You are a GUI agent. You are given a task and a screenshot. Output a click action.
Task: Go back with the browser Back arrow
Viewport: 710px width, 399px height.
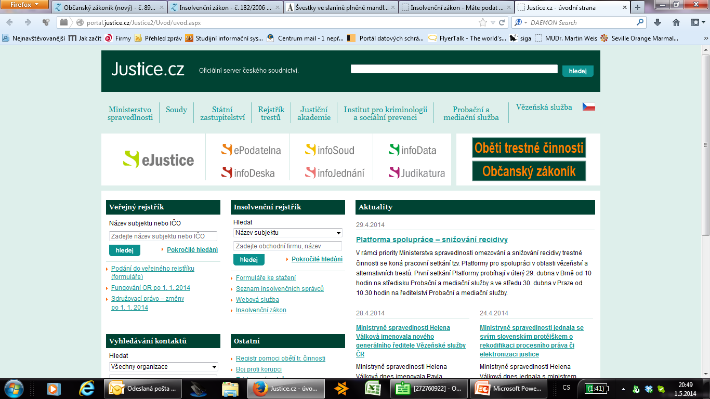click(10, 22)
